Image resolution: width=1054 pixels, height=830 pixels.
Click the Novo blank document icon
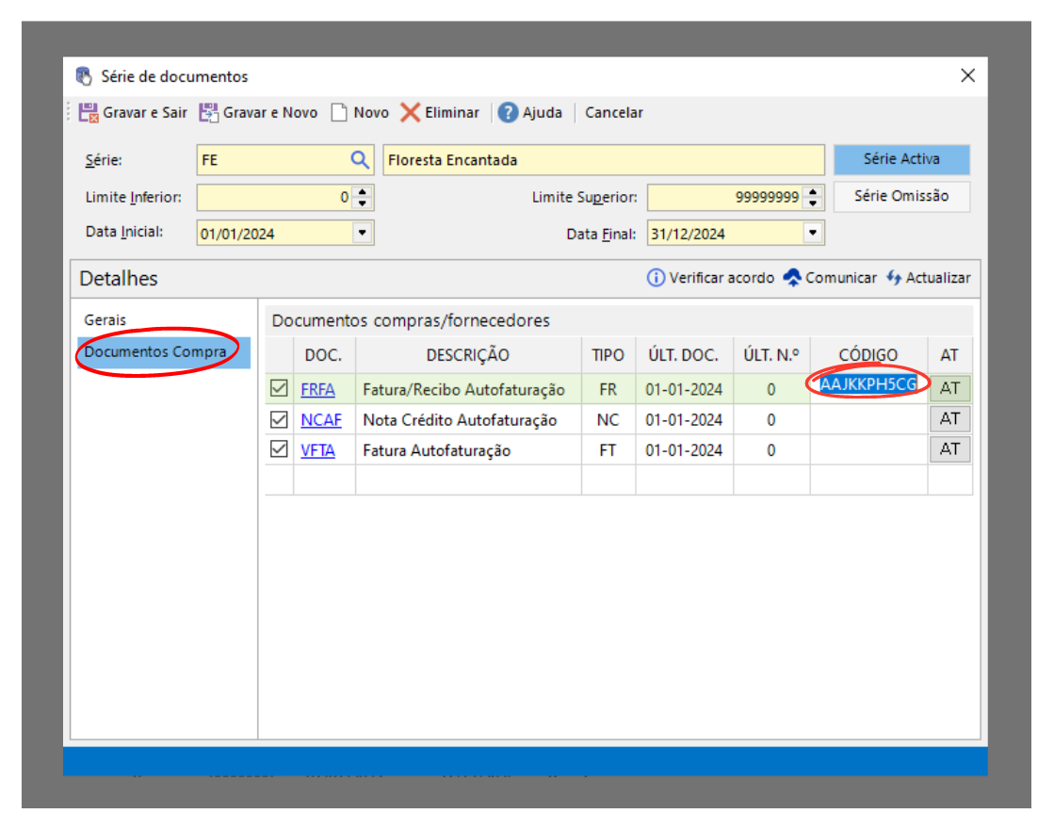[339, 113]
